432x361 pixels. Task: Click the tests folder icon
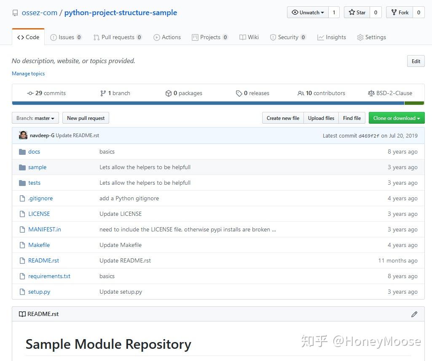[x=22, y=183]
